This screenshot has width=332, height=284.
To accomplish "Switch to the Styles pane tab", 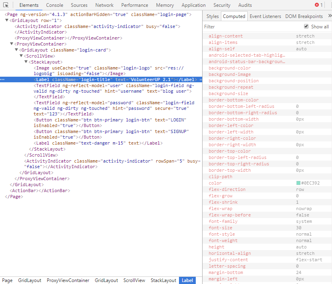I will (213, 16).
